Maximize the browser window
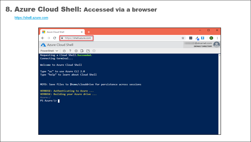The height and width of the screenshot is (142, 251). (x=208, y=30)
